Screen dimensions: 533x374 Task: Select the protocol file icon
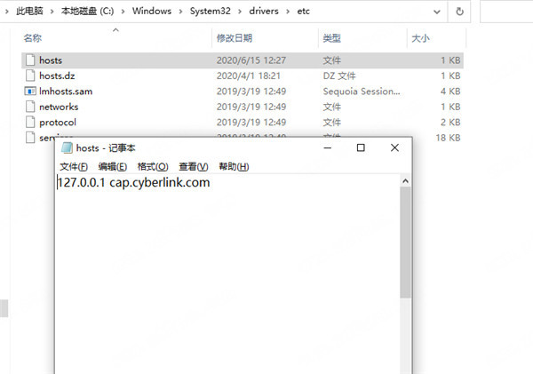(30, 122)
